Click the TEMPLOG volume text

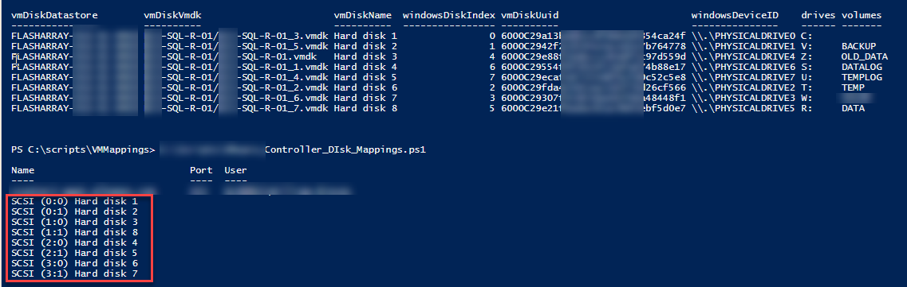862,77
